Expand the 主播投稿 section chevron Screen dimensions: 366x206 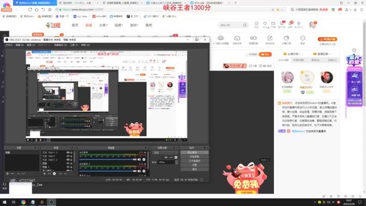pyautogui.click(x=300, y=54)
